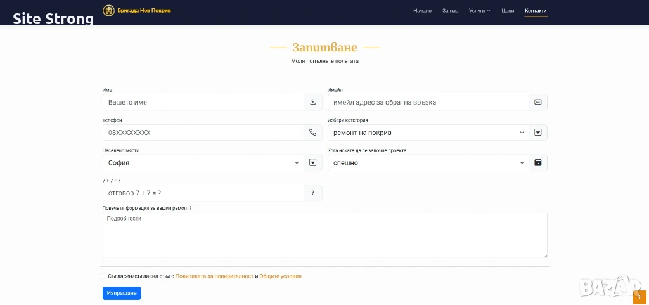Screen dimensions: 649x305
Task: Open the Политиката за поверителност link
Action: [x=214, y=276]
